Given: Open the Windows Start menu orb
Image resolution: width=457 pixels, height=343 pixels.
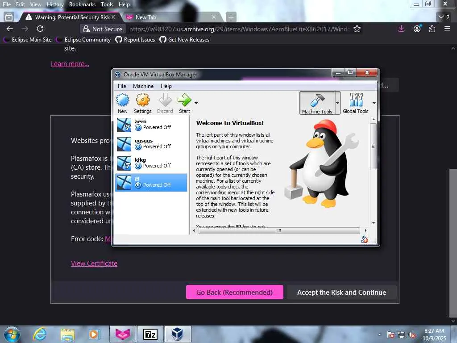Looking at the screenshot, I should click(12, 335).
